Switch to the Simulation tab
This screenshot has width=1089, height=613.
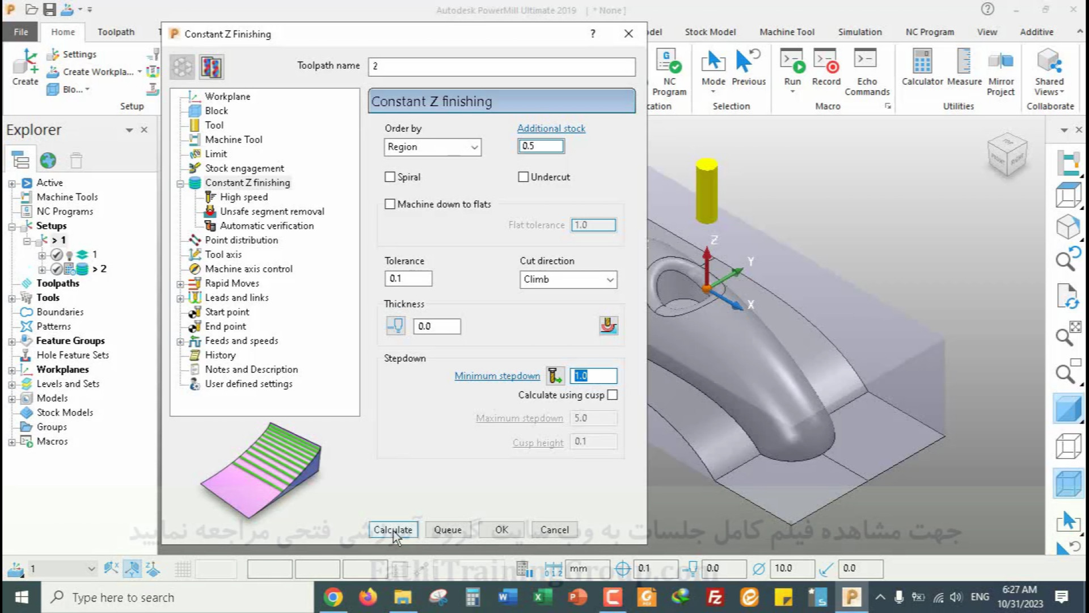point(860,32)
